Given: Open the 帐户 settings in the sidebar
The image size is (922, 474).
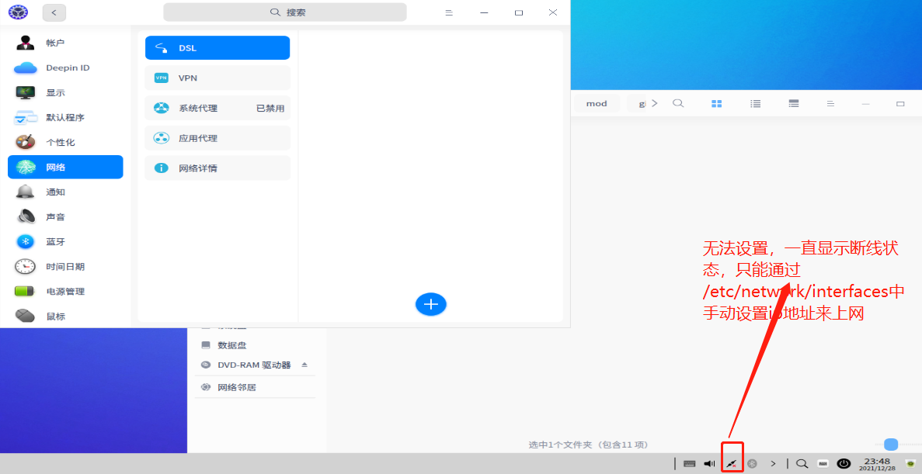Looking at the screenshot, I should (x=65, y=43).
